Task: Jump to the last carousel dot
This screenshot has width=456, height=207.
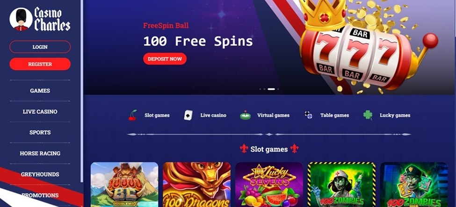Action: point(278,89)
